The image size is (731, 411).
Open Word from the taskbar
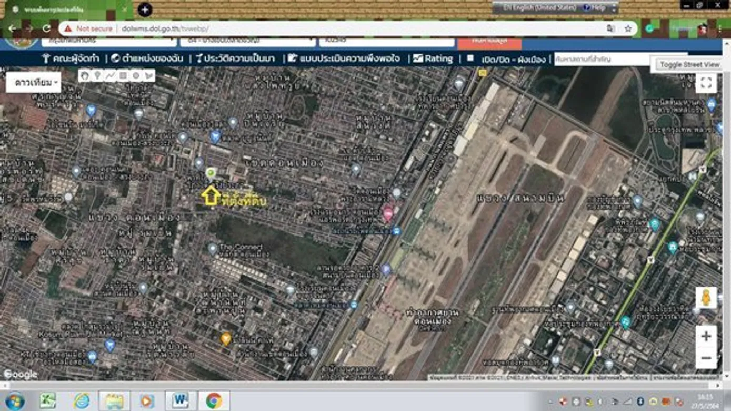(181, 401)
